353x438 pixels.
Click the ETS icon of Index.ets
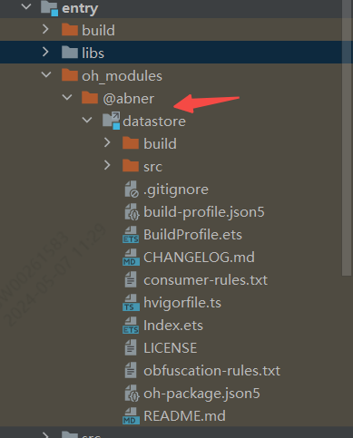click(x=131, y=326)
